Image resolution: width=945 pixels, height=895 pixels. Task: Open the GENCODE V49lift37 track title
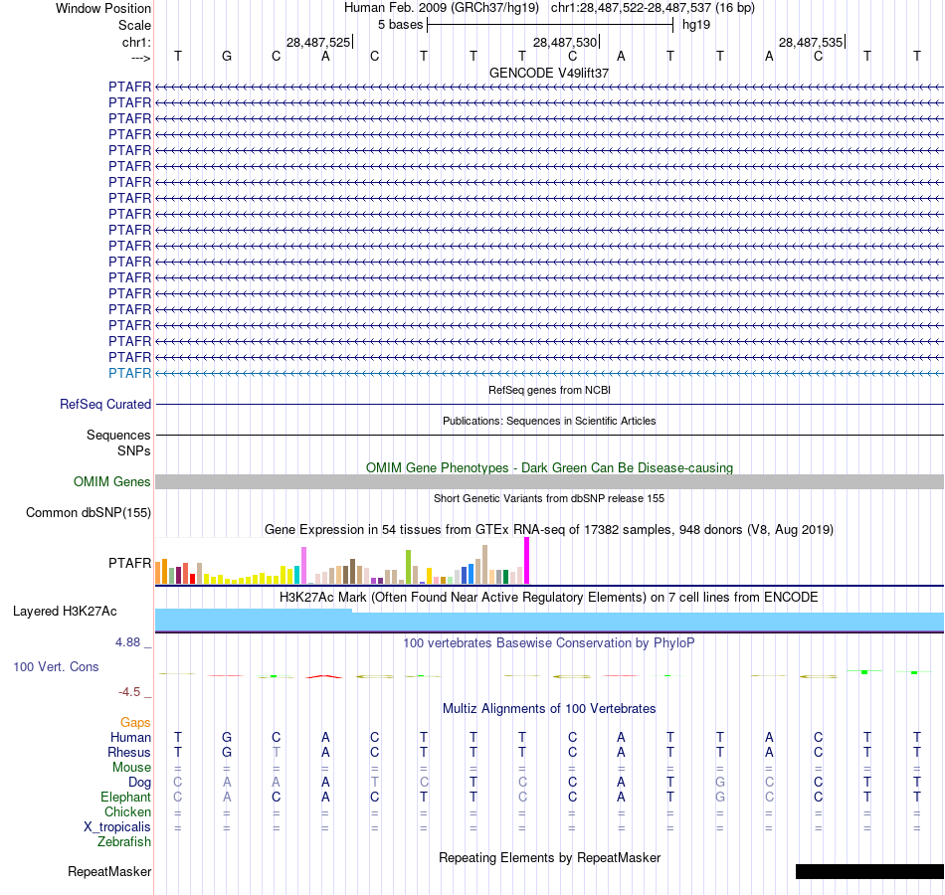pos(549,73)
